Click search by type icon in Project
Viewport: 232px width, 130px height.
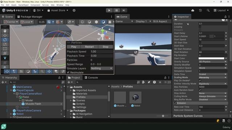click(144, 82)
